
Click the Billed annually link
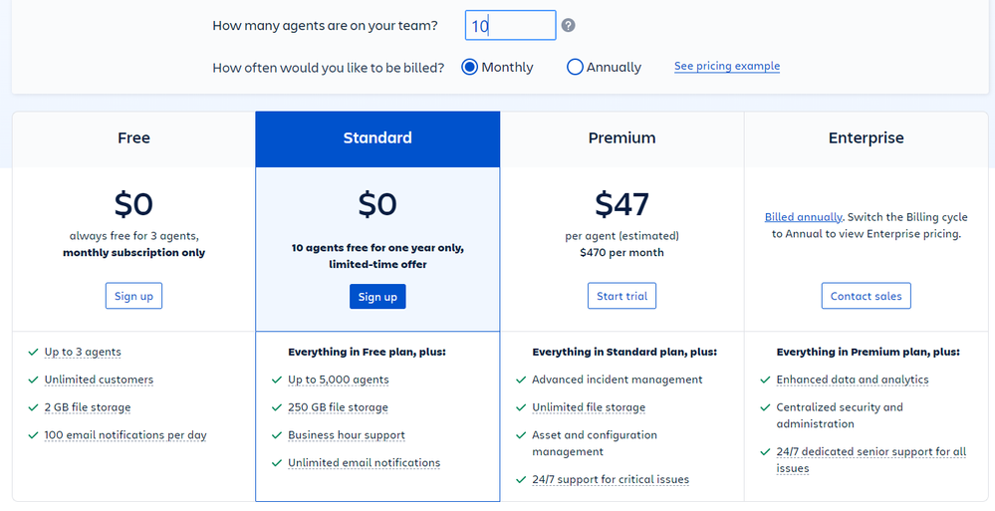click(803, 217)
